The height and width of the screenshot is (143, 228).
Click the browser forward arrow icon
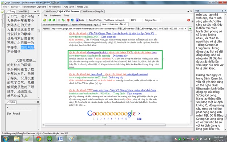(x=54, y=20)
